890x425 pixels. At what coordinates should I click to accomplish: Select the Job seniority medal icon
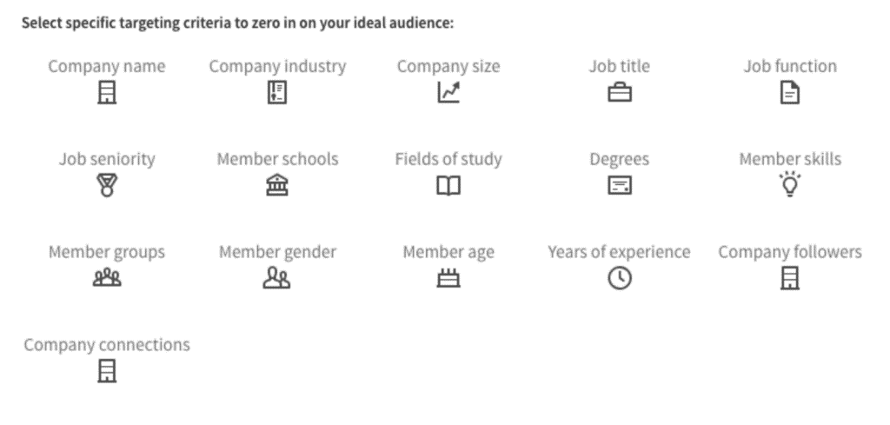tap(106, 185)
